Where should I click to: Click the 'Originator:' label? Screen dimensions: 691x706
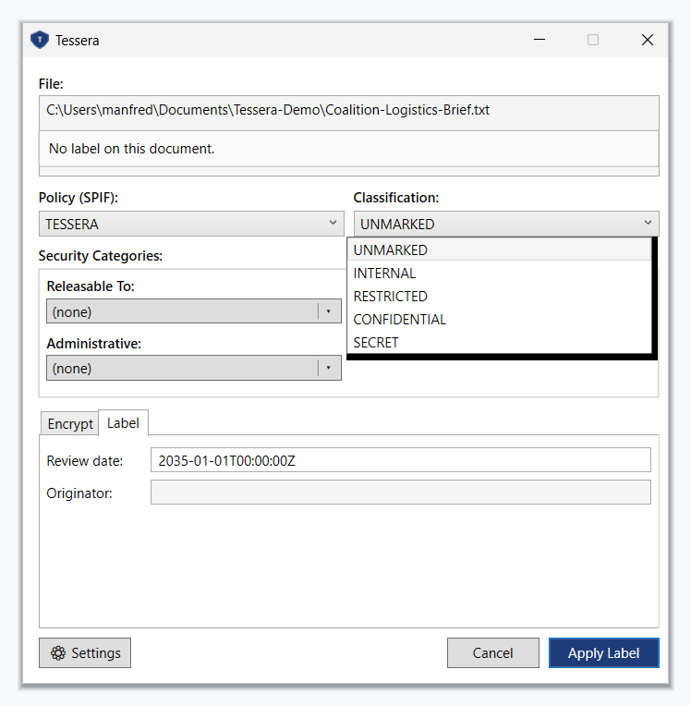(79, 493)
